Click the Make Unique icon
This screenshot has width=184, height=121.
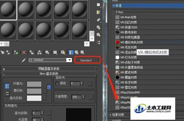(x=39, y=52)
